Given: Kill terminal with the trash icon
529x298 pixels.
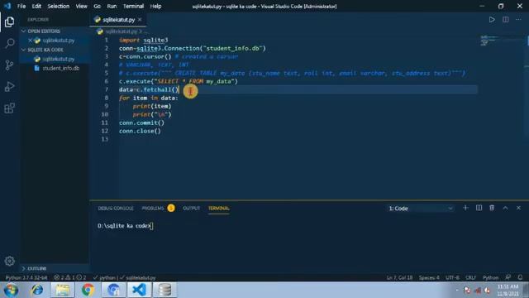Looking at the screenshot, I should tap(492, 208).
